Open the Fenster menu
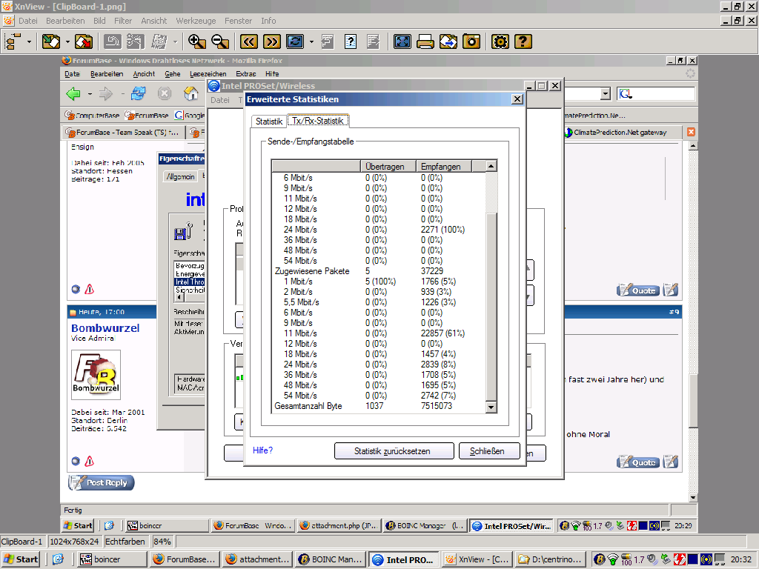Viewport: 759px width, 569px height. 238,21
